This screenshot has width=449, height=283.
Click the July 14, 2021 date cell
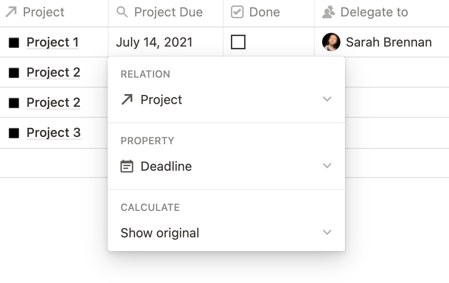point(166,42)
